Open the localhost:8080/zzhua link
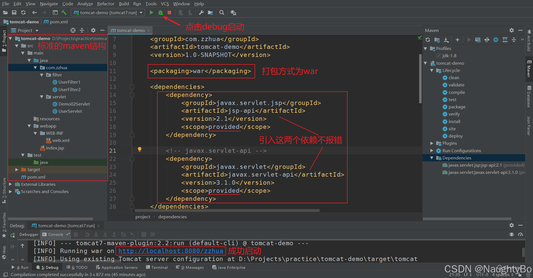The width and height of the screenshot is (533, 278). click(171, 251)
